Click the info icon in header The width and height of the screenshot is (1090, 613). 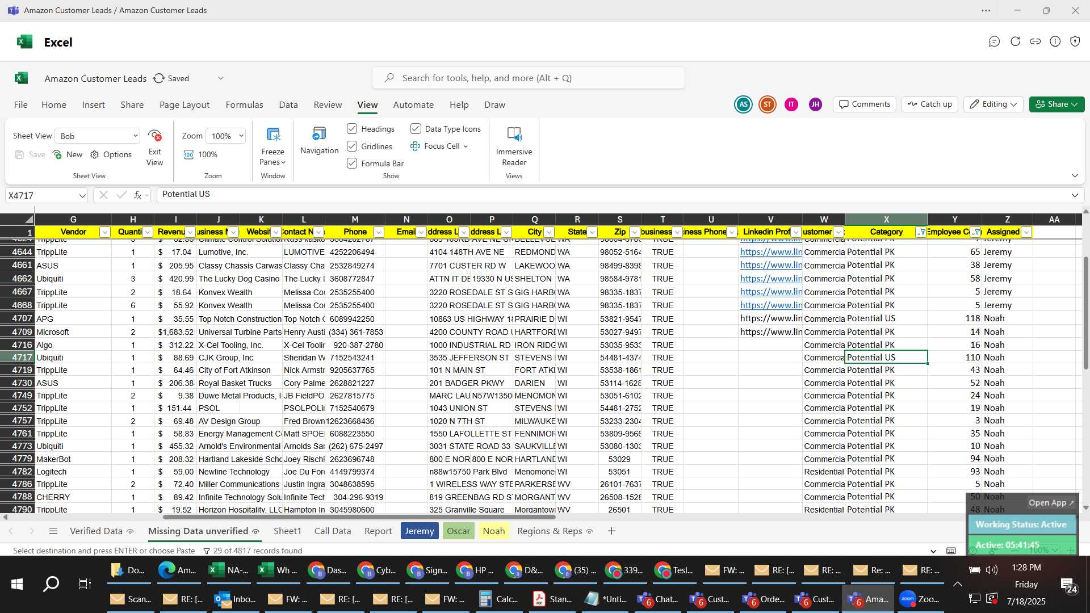pos(1055,41)
